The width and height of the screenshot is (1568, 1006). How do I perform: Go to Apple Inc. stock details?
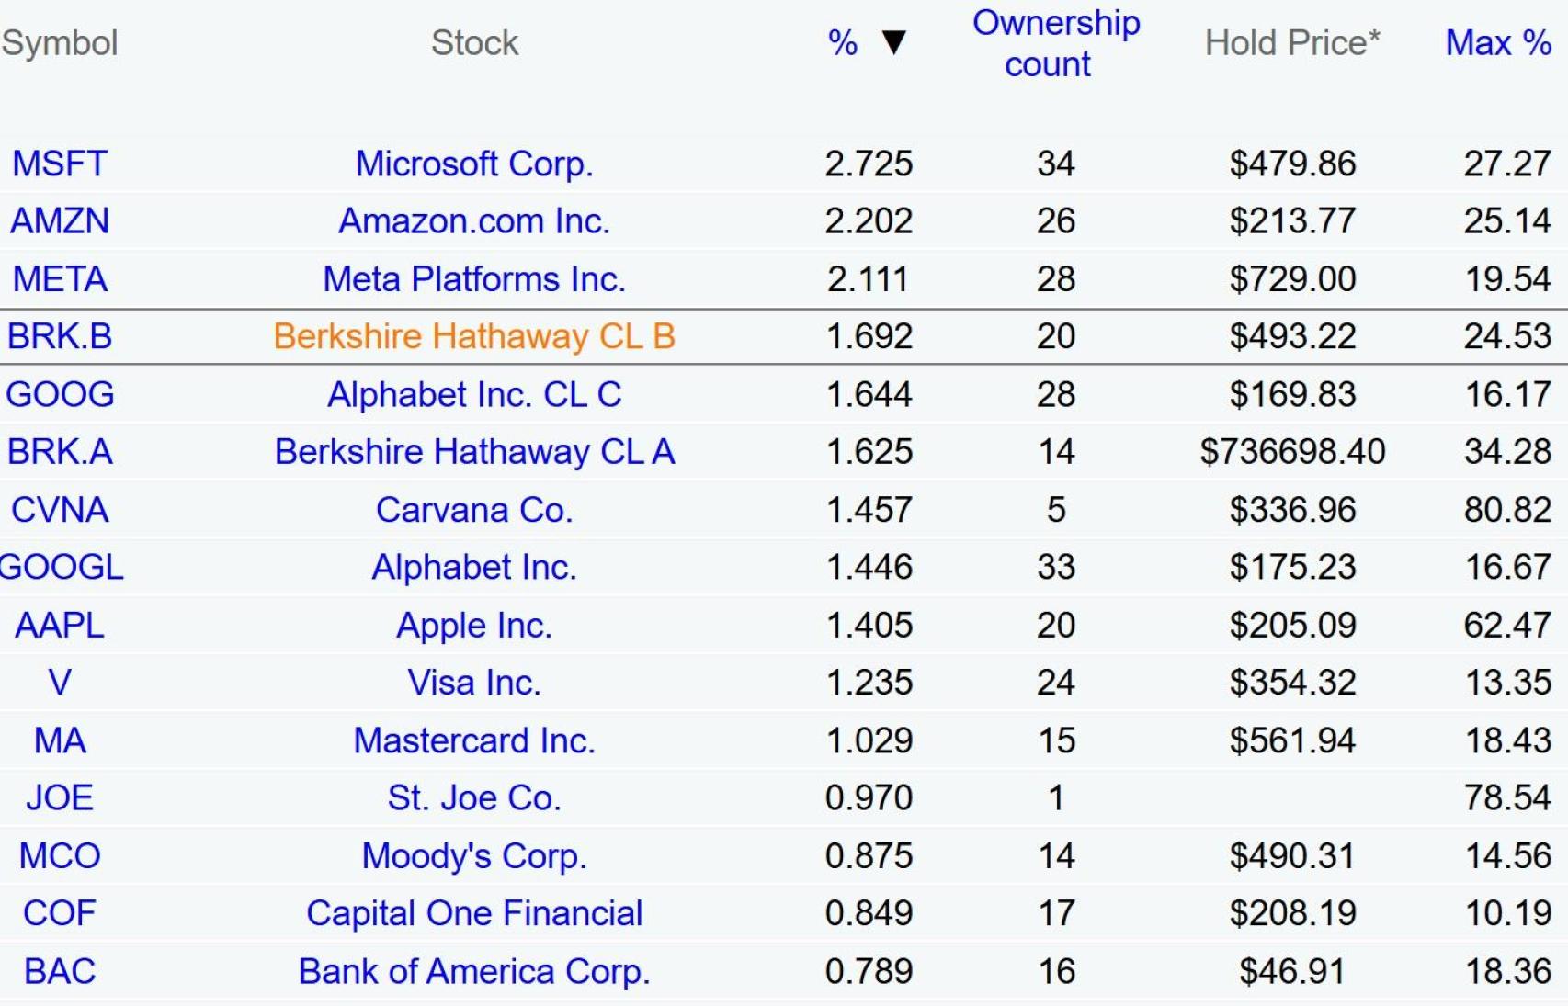pyautogui.click(x=474, y=626)
